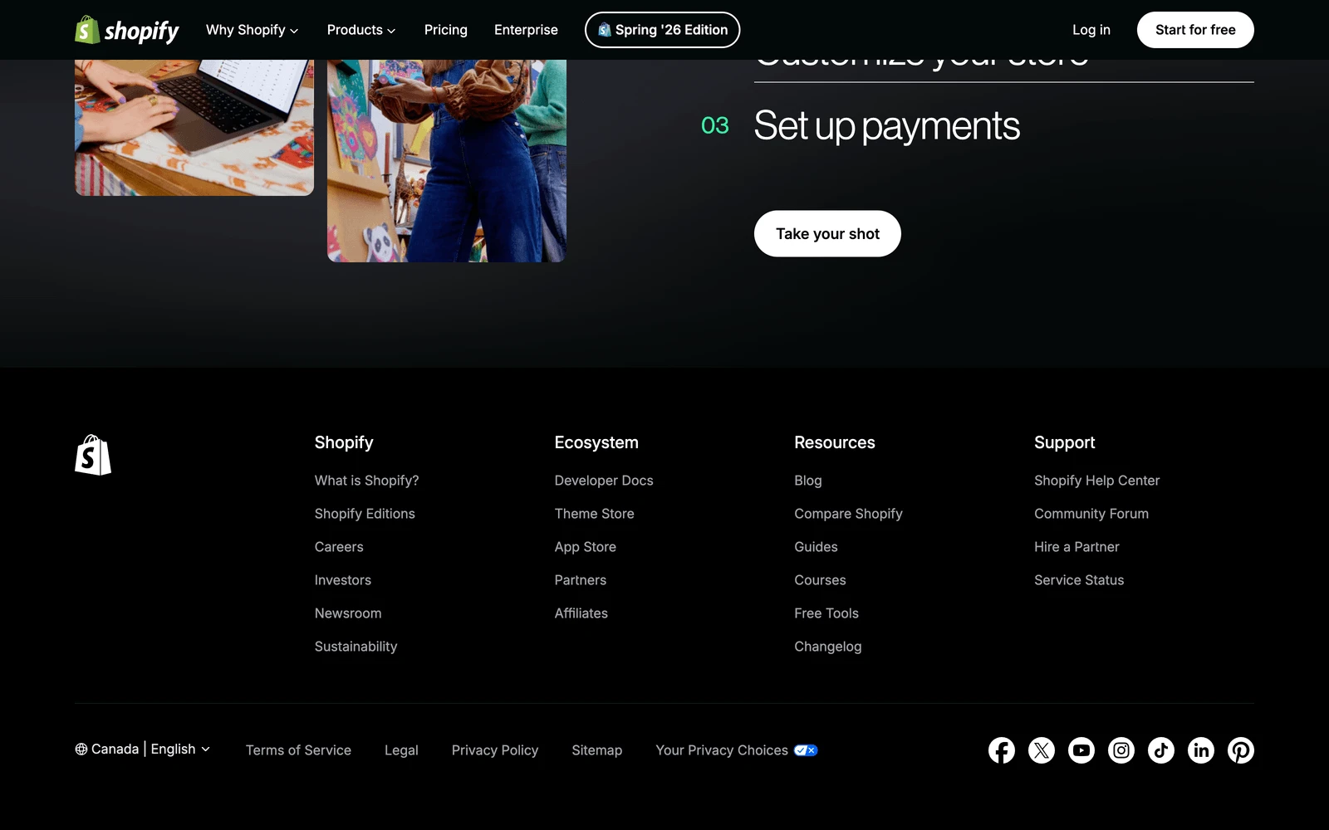Image resolution: width=1329 pixels, height=830 pixels.
Task: Open Shopify's X (Twitter) icon
Action: coord(1042,750)
